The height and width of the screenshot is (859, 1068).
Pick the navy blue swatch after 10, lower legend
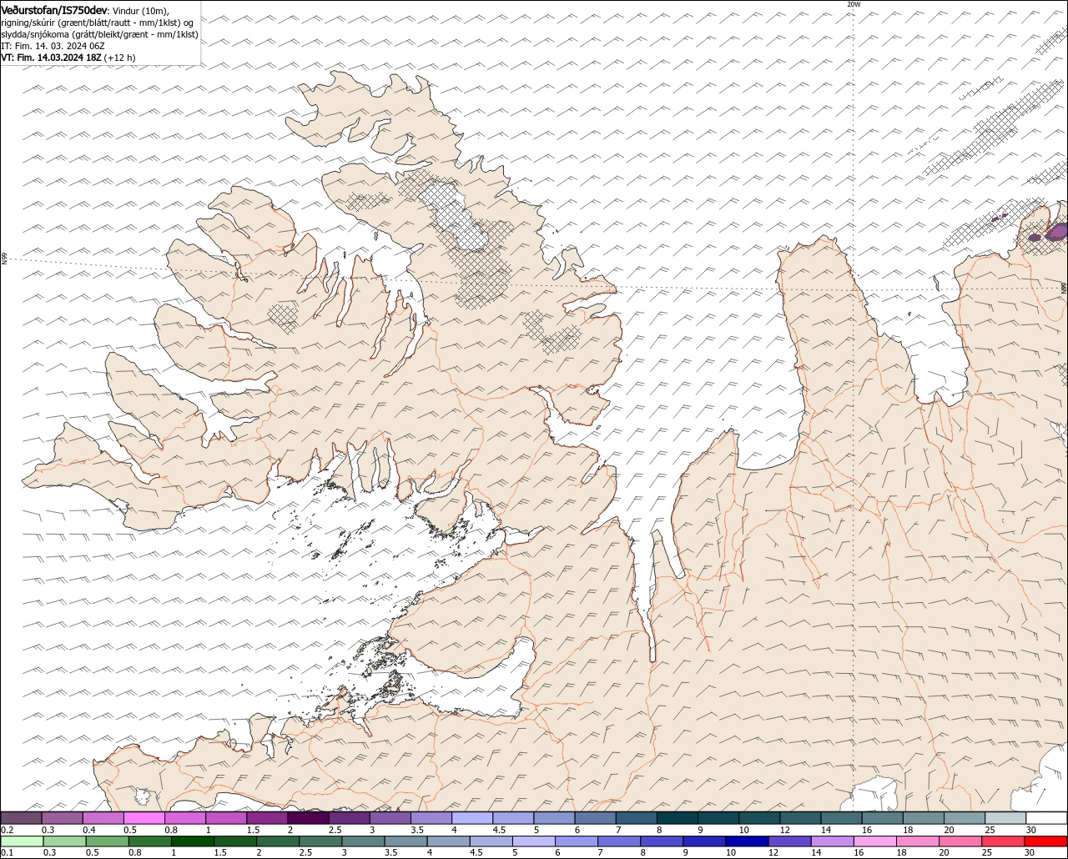tap(748, 841)
